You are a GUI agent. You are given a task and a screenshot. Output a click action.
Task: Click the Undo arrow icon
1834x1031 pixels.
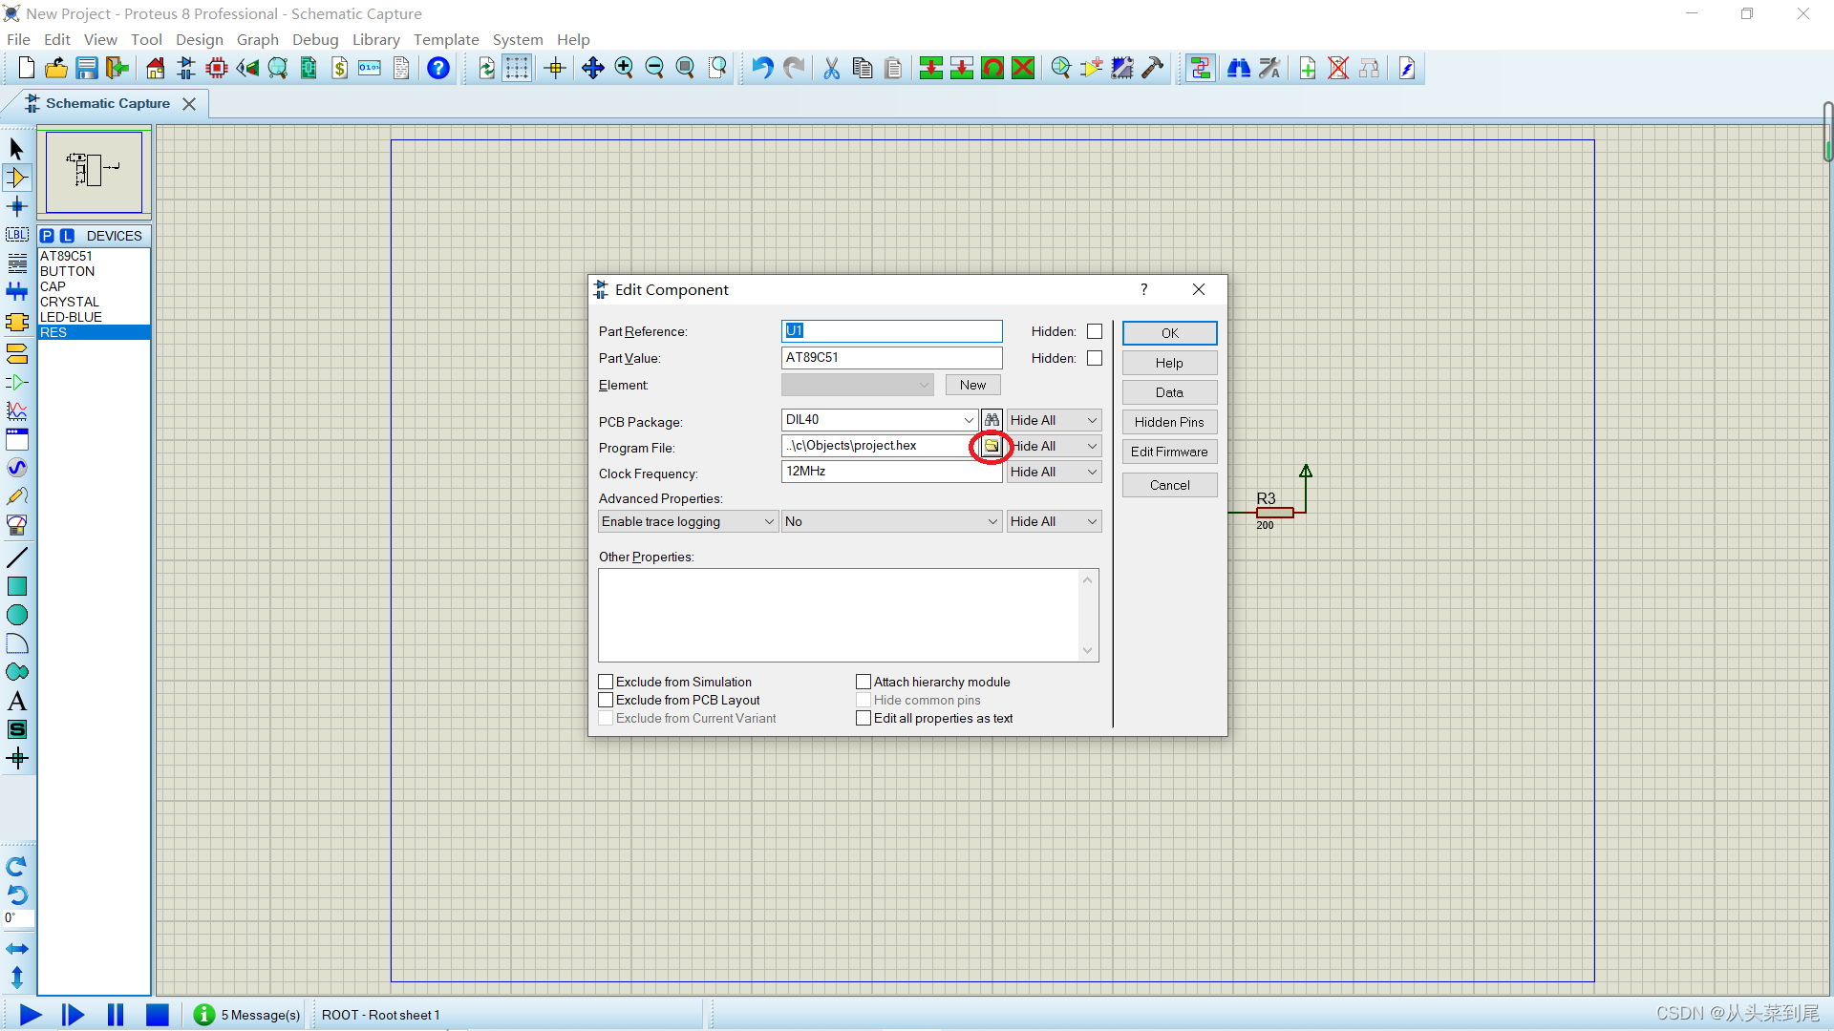point(762,68)
